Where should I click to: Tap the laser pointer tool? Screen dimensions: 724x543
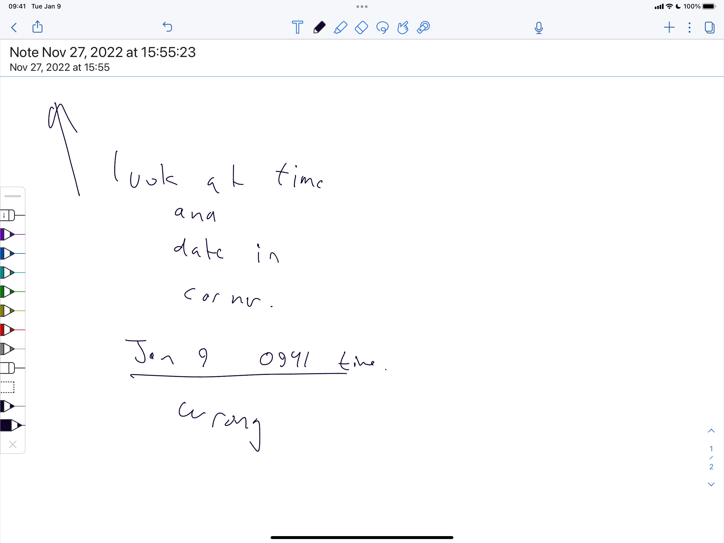423,27
